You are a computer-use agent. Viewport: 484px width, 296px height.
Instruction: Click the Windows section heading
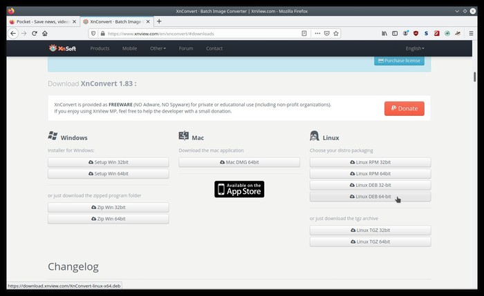74,138
